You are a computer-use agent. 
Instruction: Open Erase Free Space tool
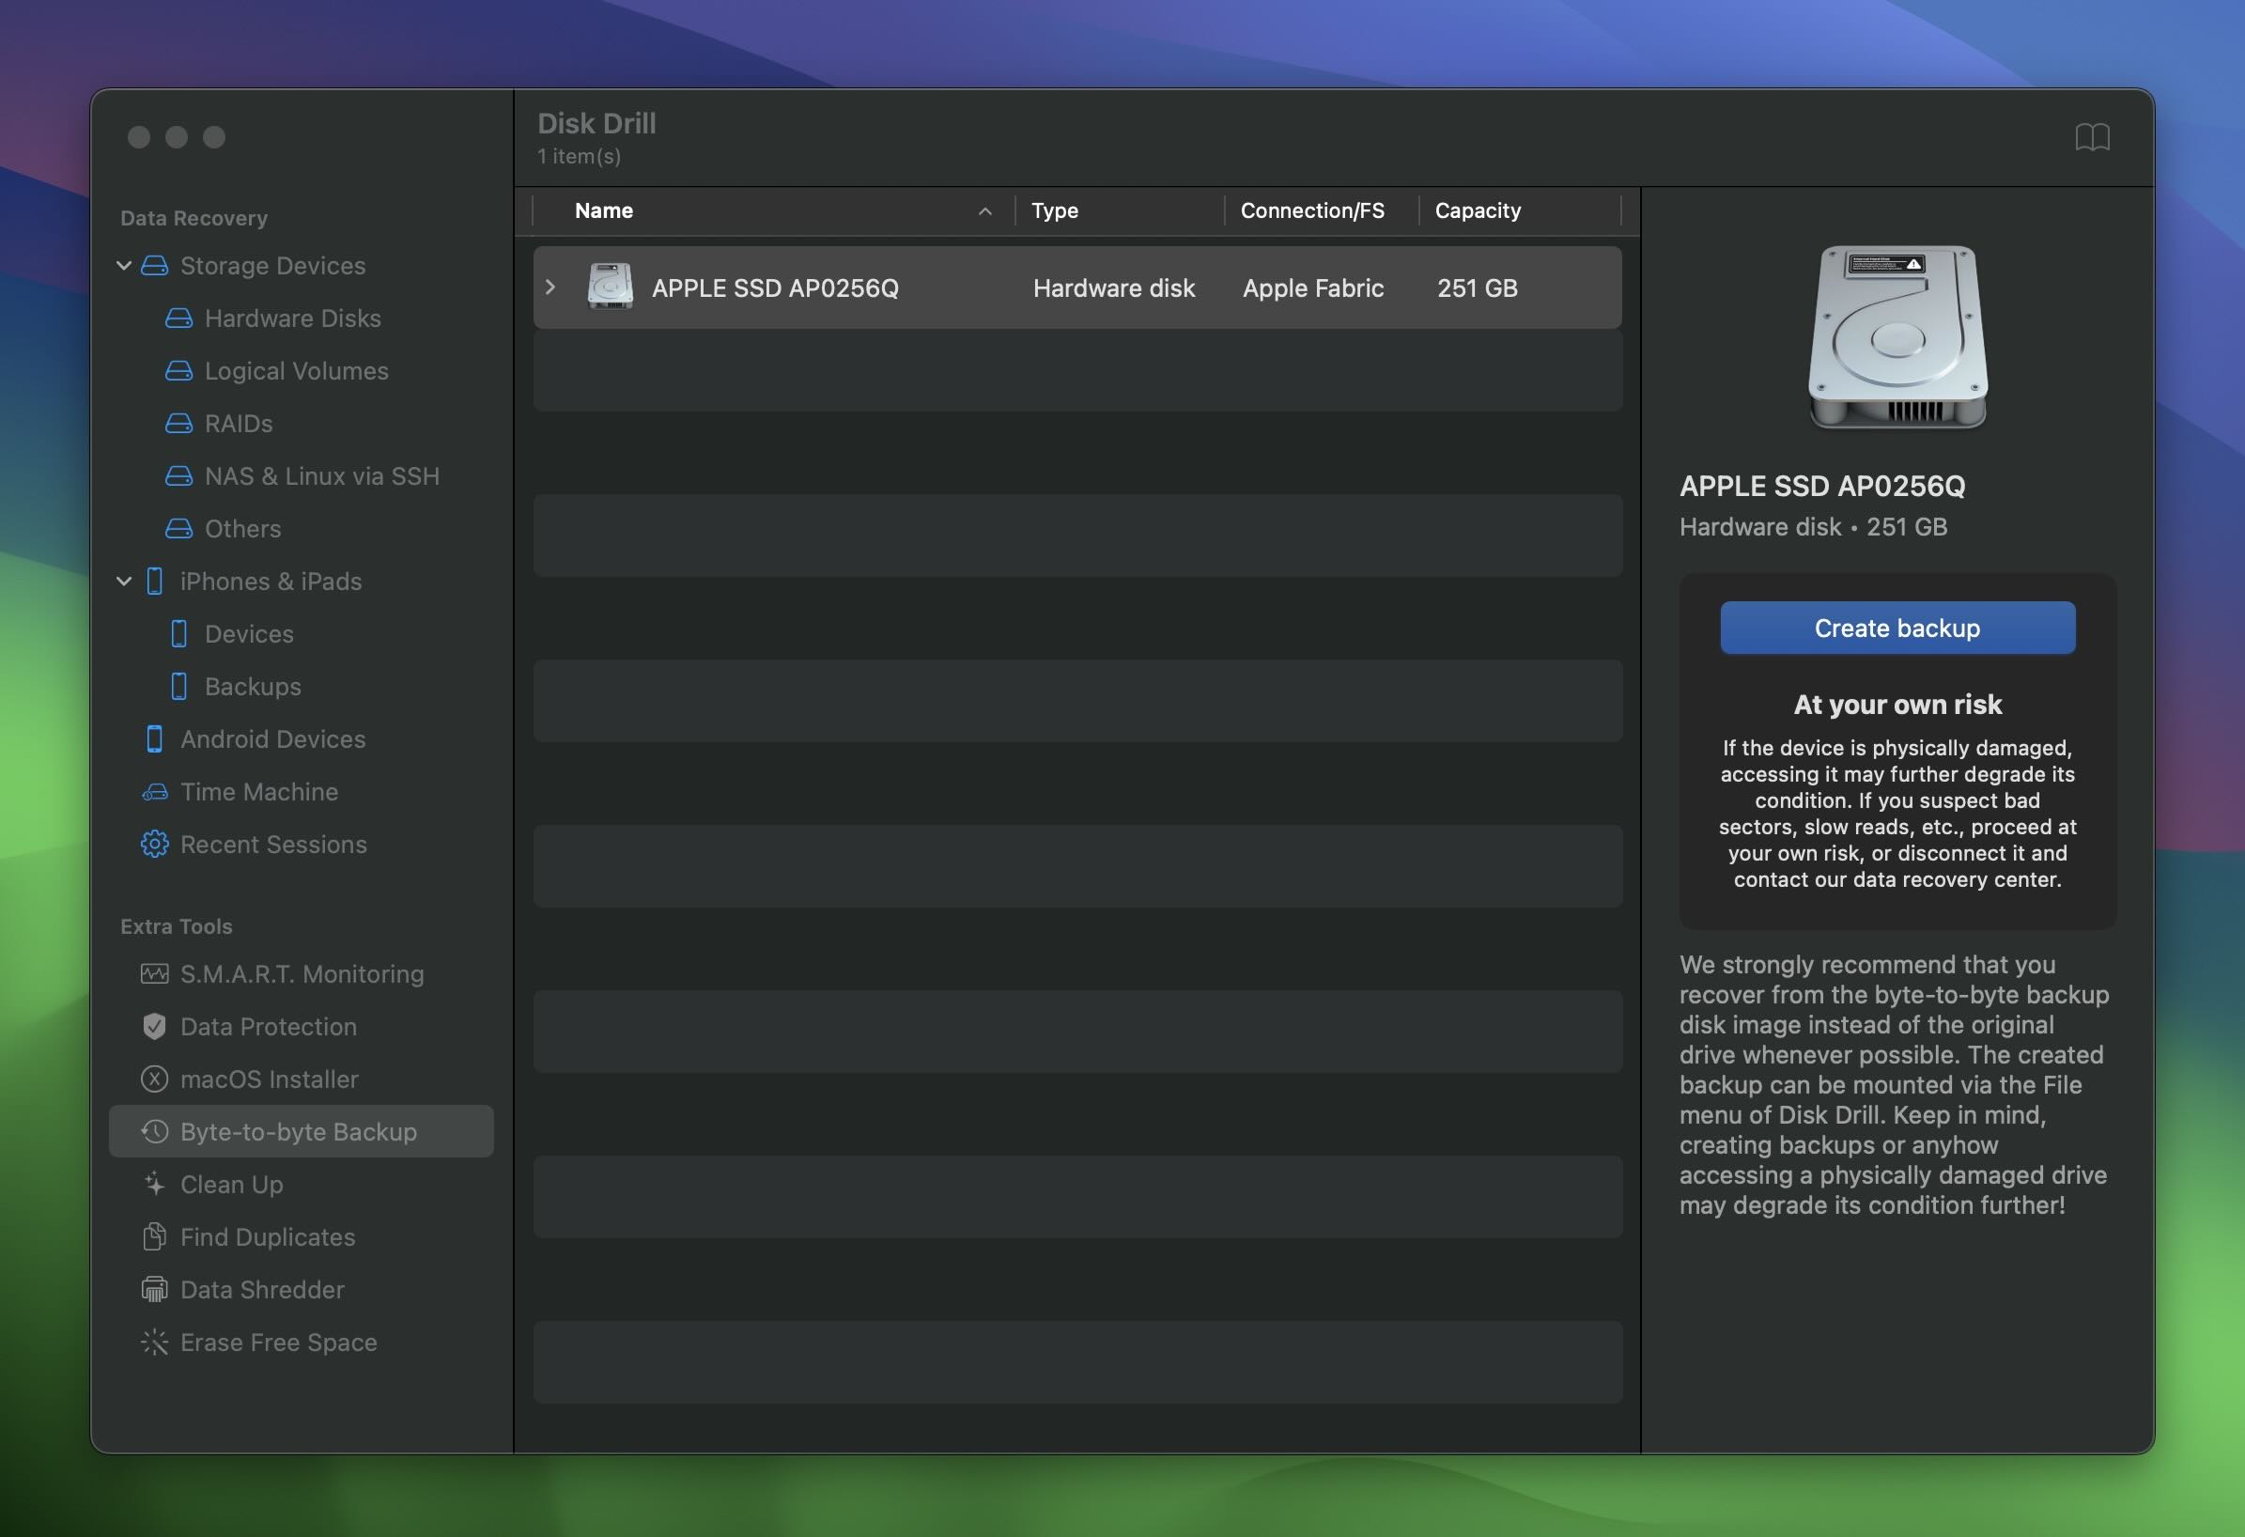tap(278, 1343)
